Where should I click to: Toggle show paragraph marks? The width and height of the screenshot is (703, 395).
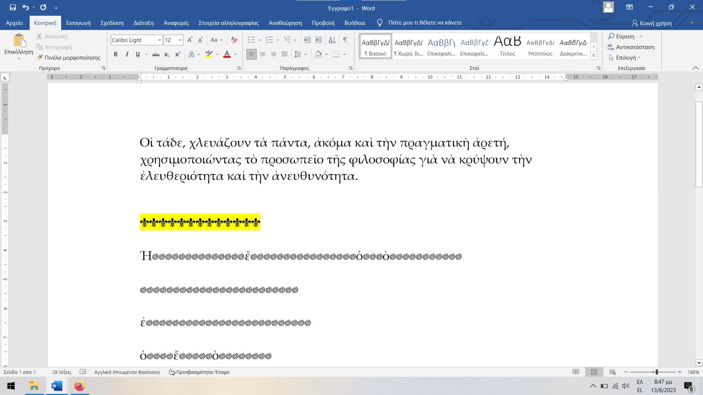click(x=345, y=40)
